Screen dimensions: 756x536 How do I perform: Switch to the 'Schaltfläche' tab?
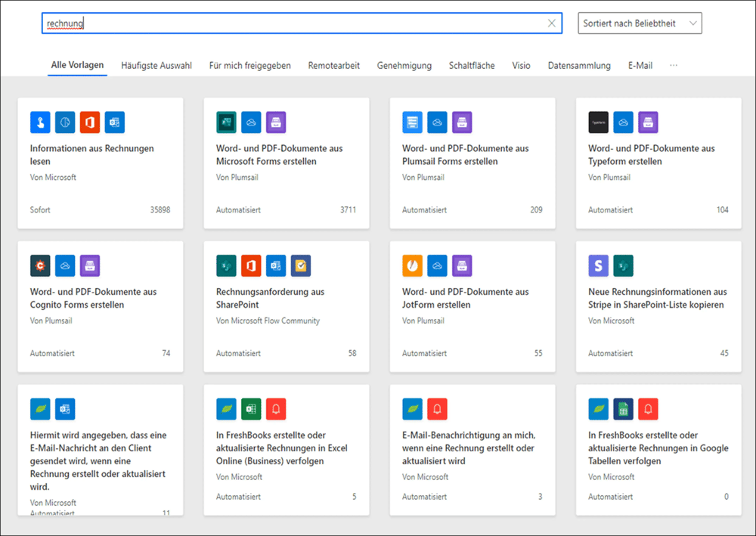click(x=472, y=66)
